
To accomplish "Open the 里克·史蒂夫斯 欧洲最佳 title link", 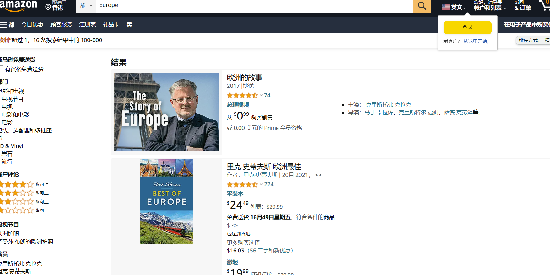I will (264, 167).
